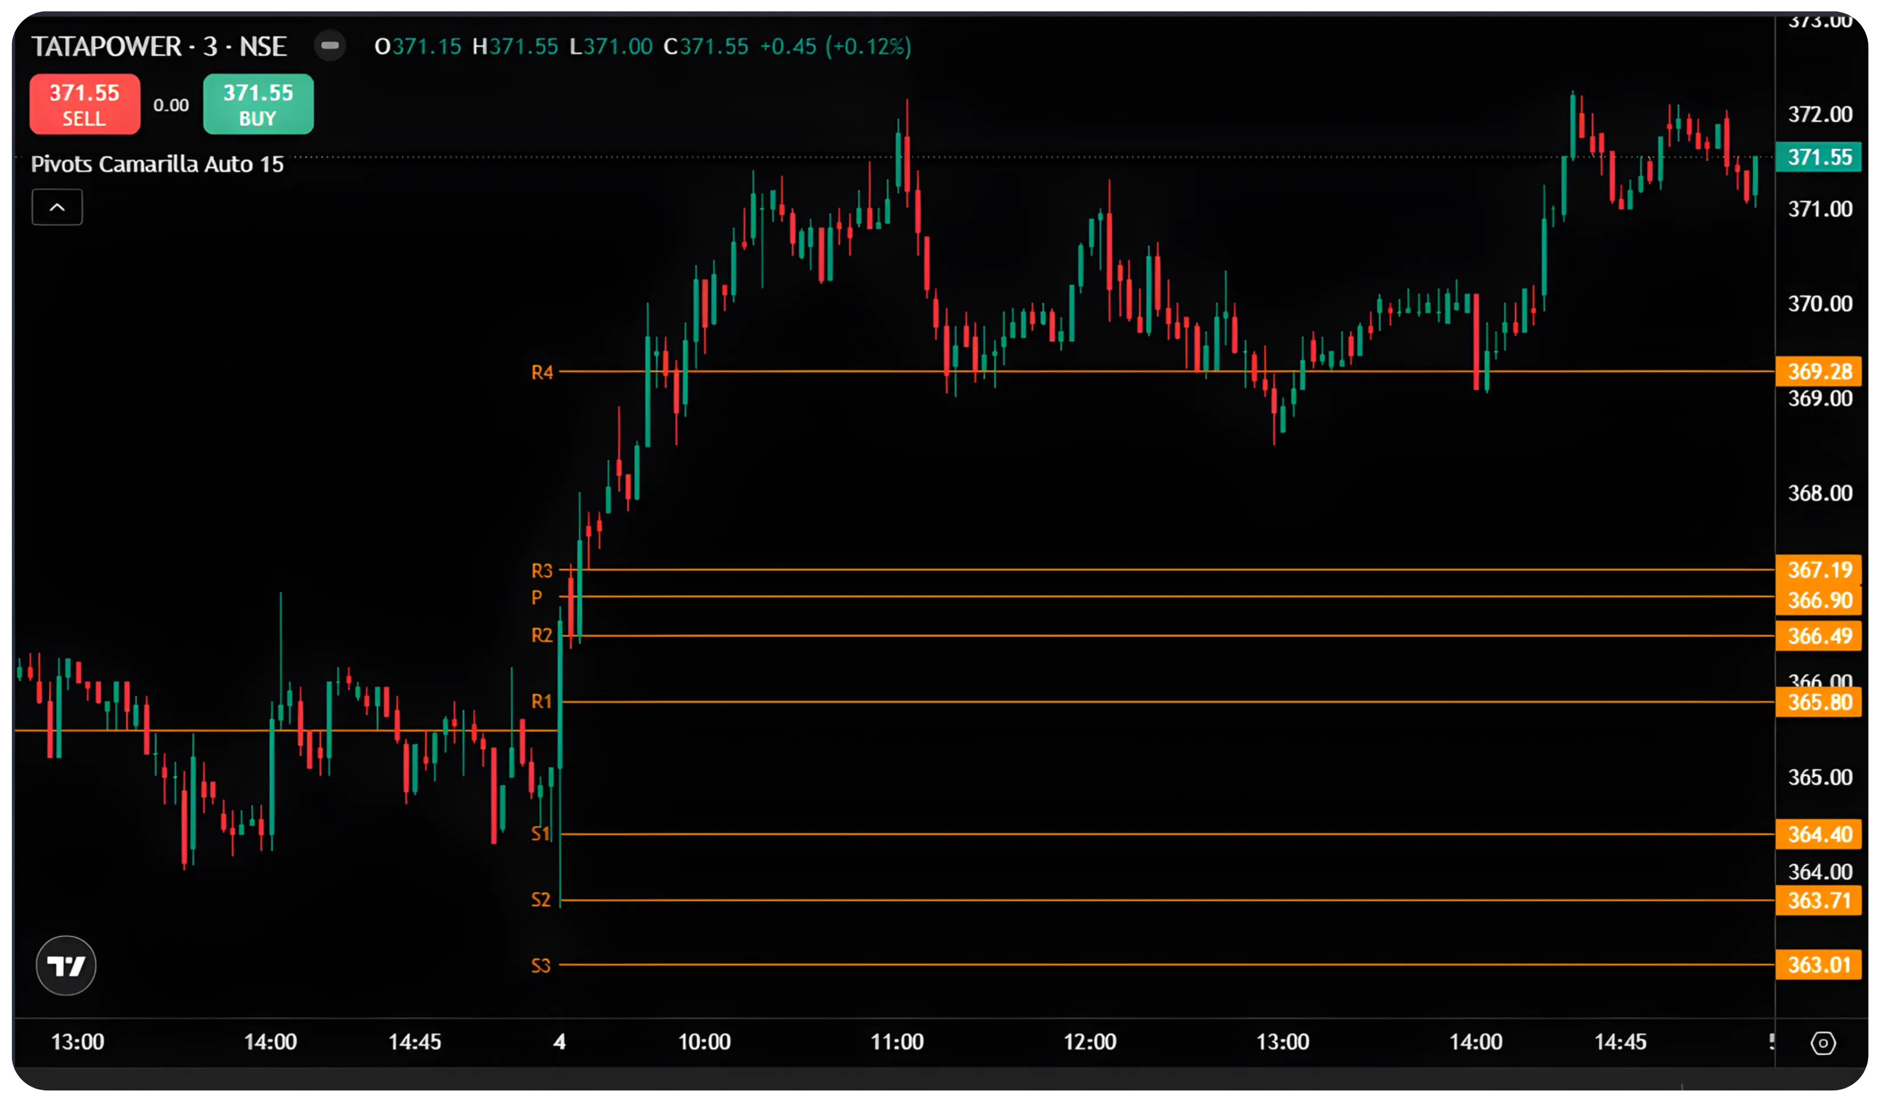The height and width of the screenshot is (1099, 1880).
Task: Select the S1 label on the pivot line
Action: (541, 834)
